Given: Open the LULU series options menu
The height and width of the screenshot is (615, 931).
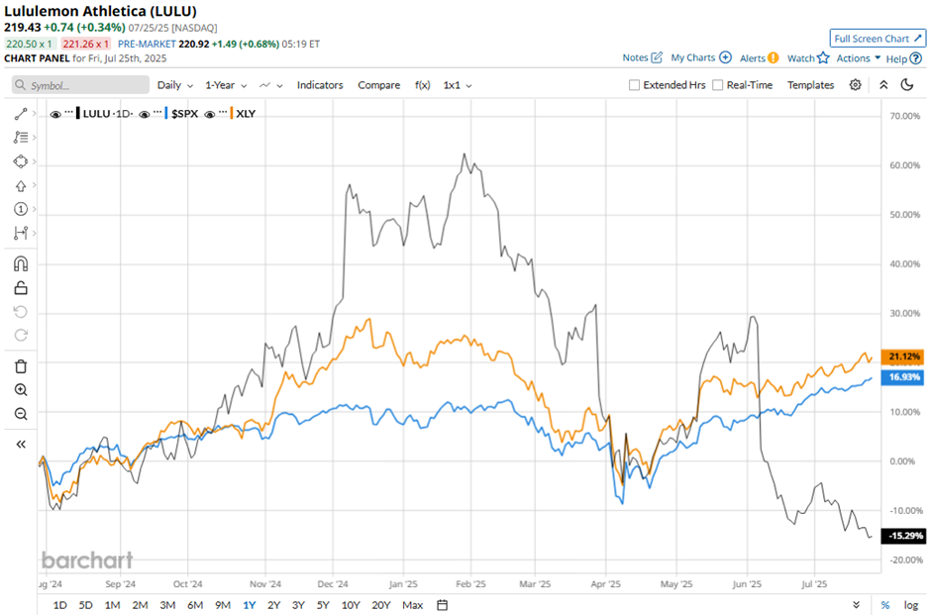Looking at the screenshot, I should pos(69,112).
